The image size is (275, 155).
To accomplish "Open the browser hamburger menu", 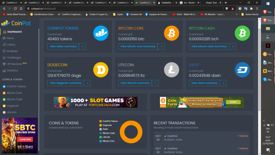I will click(x=257, y=9).
